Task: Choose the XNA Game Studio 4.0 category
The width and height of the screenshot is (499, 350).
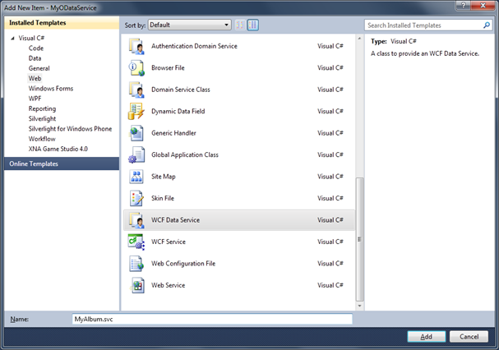Action: [58, 149]
